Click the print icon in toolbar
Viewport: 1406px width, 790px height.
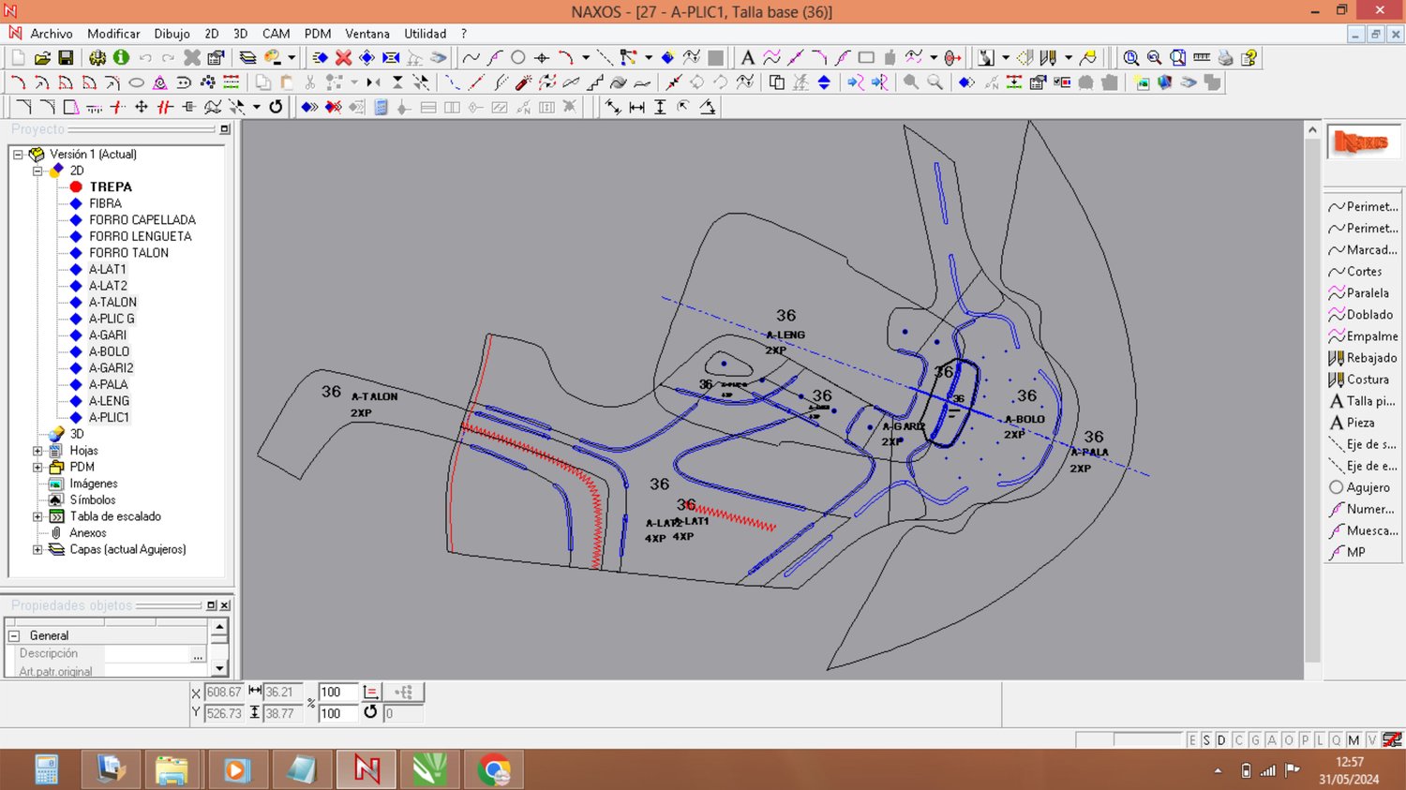1225,58
